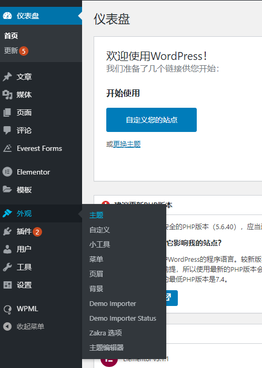Open 更新 updates submenu
Viewport: 262px width, 368px height.
[11, 50]
